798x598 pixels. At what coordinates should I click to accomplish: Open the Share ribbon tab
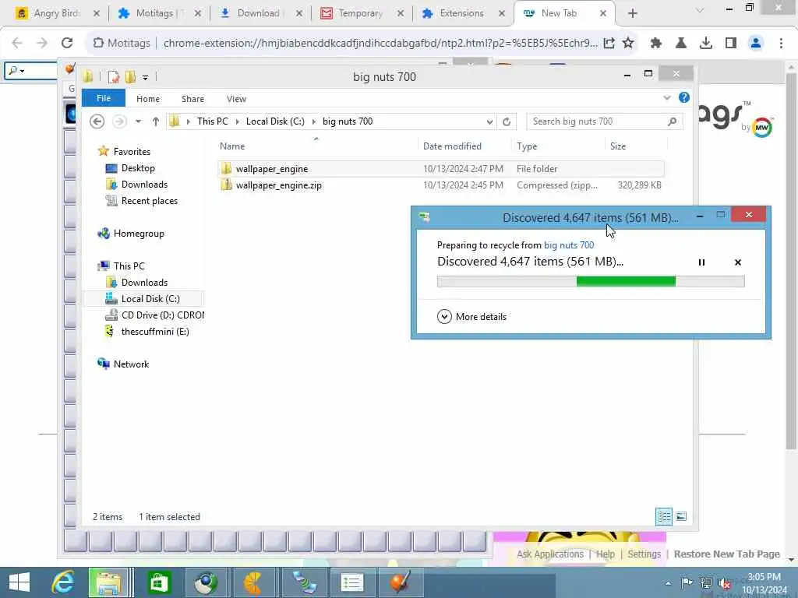192,99
